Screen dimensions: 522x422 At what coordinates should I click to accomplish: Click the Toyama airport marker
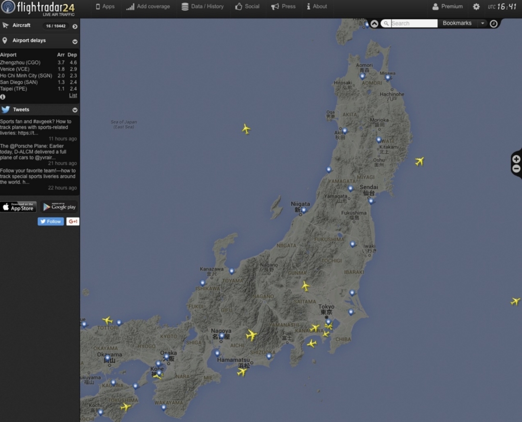[x=231, y=271]
